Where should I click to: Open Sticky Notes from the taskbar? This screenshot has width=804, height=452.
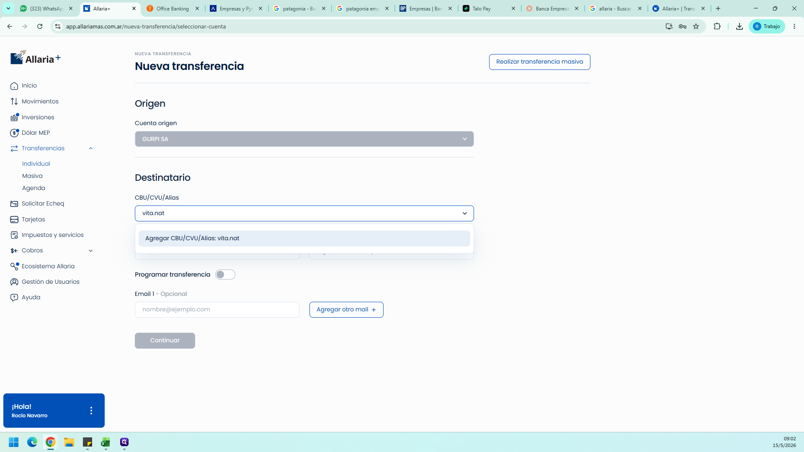88,442
